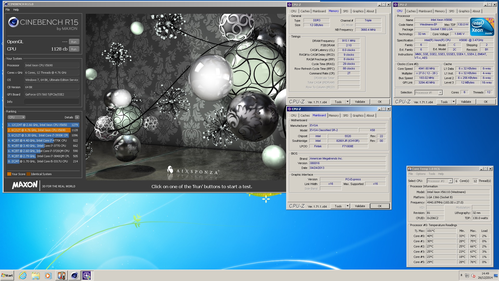Select ranking row 12C/24T Xeon X5650
The width and height of the screenshot is (499, 281).
[x=43, y=125]
